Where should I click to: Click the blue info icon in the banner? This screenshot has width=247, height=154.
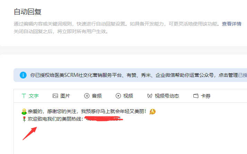coord(23,75)
